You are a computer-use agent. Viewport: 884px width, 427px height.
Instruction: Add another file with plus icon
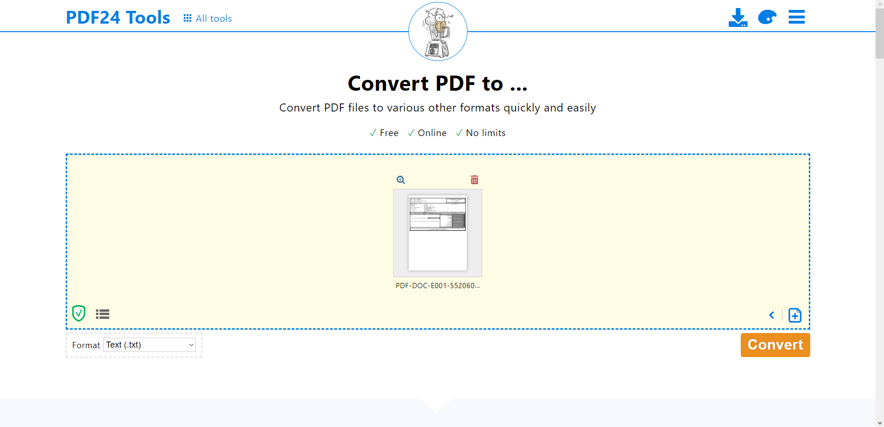click(795, 315)
